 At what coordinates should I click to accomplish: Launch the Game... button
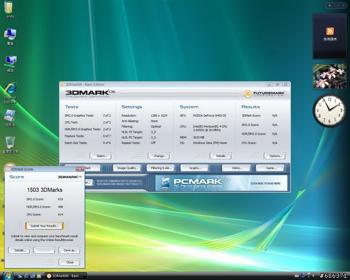click(x=270, y=168)
